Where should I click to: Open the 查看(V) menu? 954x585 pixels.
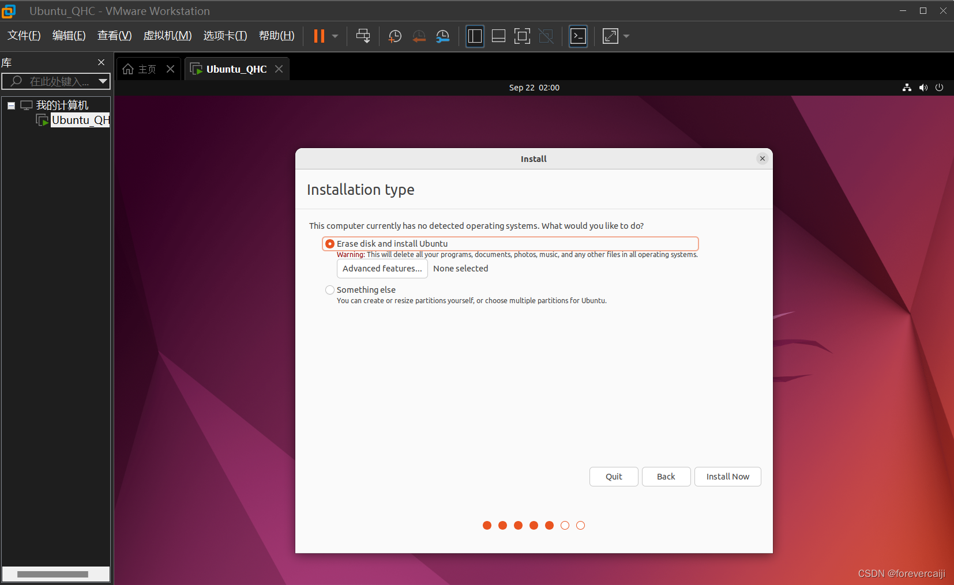point(114,36)
